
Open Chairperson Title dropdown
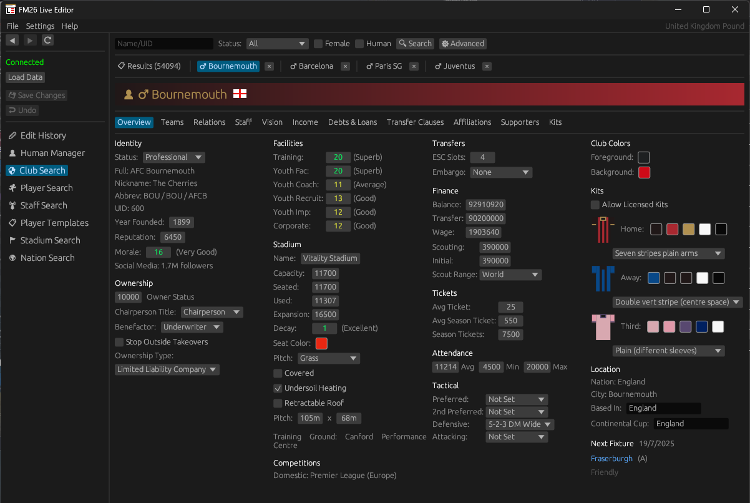click(212, 312)
